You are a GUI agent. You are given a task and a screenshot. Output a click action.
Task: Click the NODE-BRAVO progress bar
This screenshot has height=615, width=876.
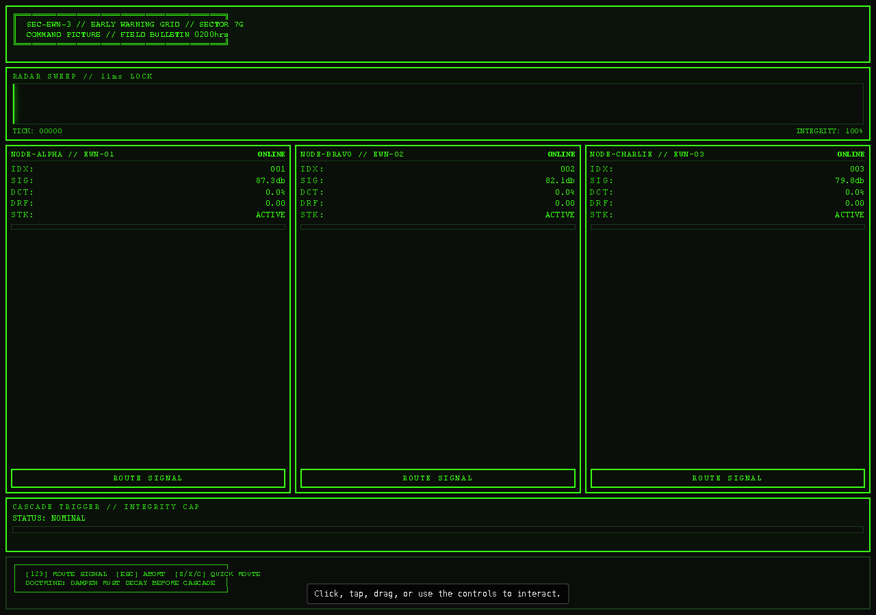438,227
